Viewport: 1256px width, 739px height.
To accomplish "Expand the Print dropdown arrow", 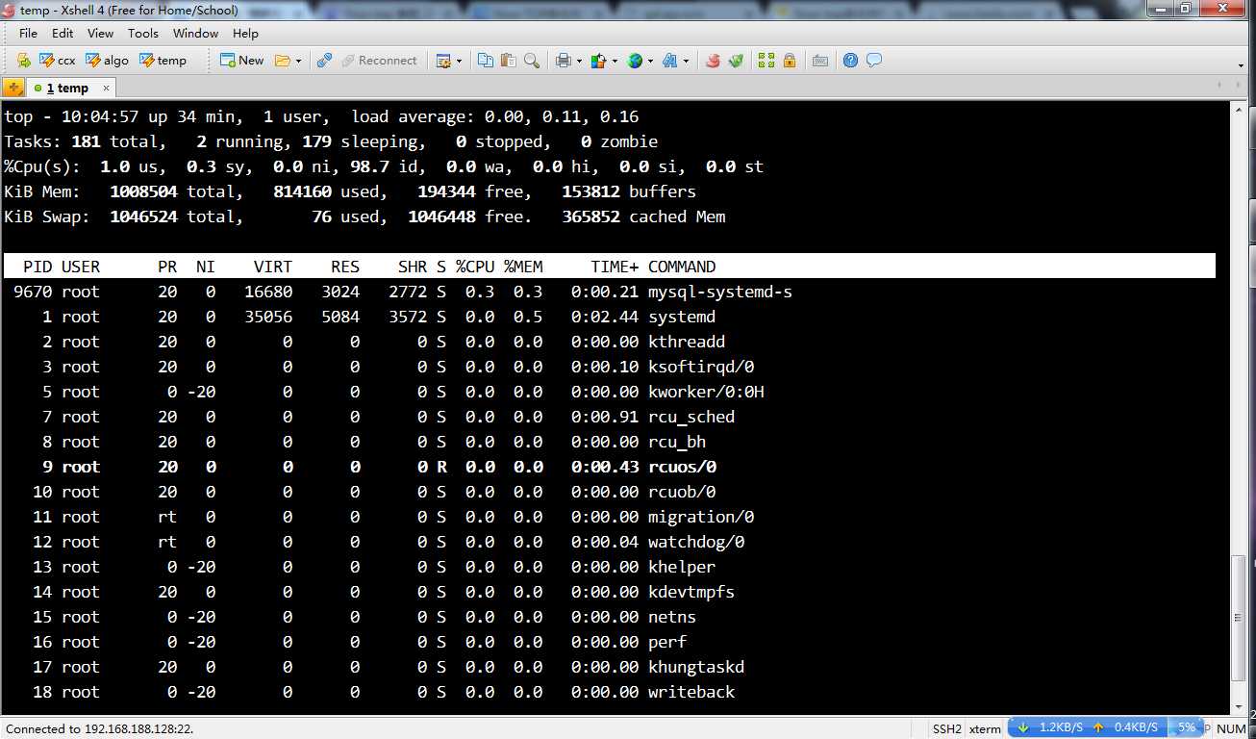I will [579, 61].
